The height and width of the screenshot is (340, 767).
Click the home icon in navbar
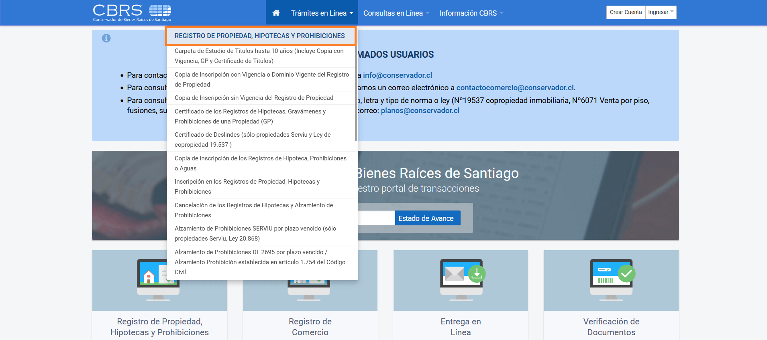coord(276,13)
